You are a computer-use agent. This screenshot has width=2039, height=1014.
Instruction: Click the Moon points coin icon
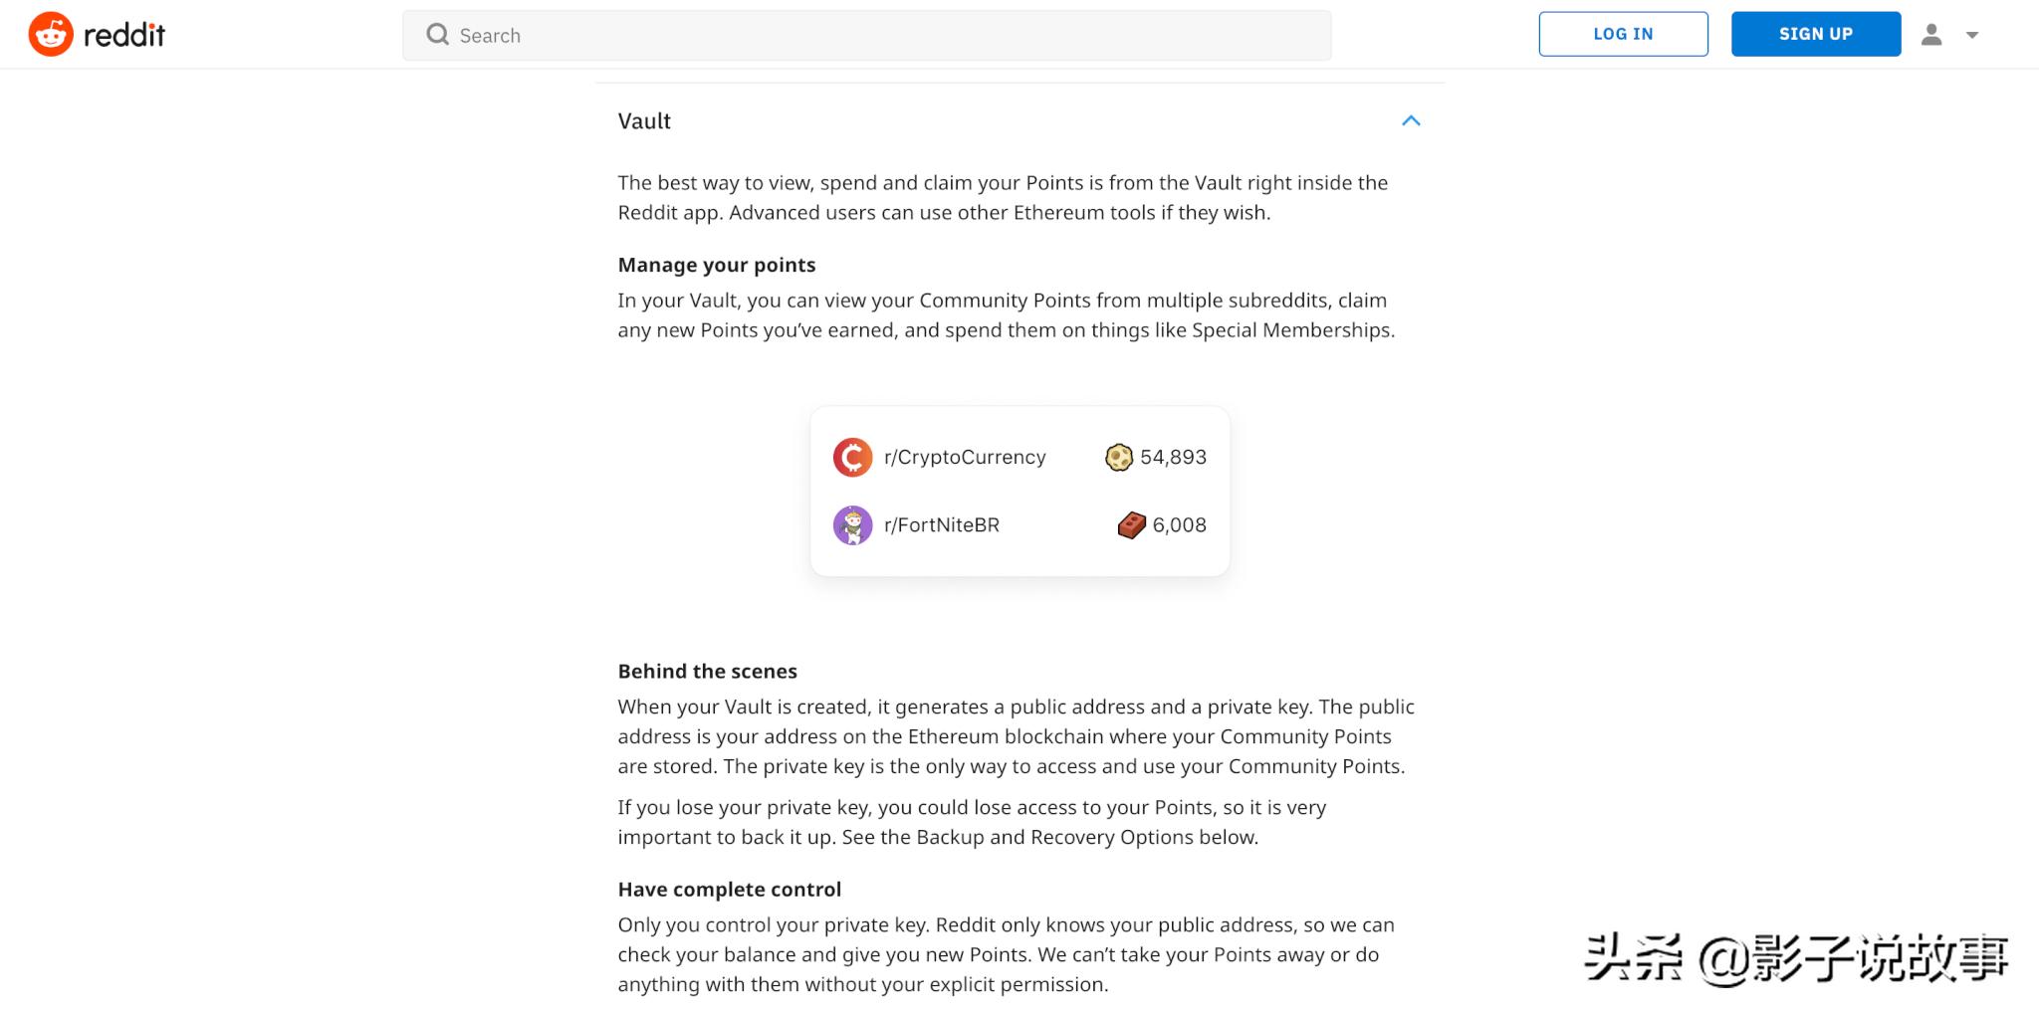point(1119,458)
